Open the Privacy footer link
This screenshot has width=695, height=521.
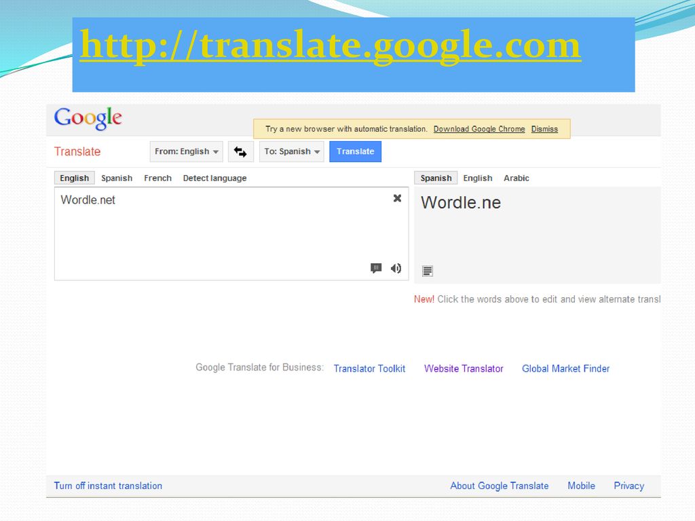coord(628,486)
